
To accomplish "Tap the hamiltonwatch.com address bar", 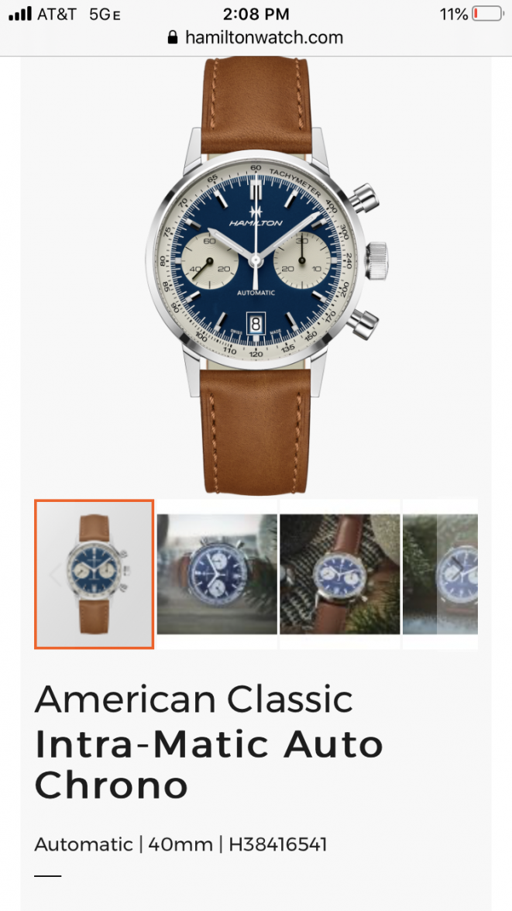I will click(x=256, y=38).
